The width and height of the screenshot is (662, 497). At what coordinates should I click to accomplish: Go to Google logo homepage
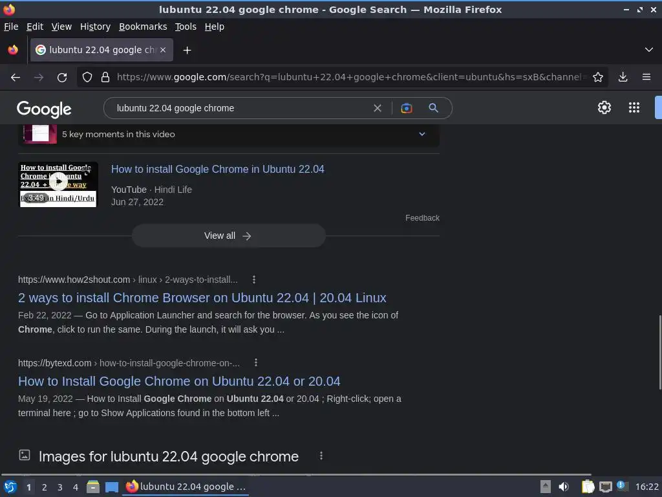(44, 109)
